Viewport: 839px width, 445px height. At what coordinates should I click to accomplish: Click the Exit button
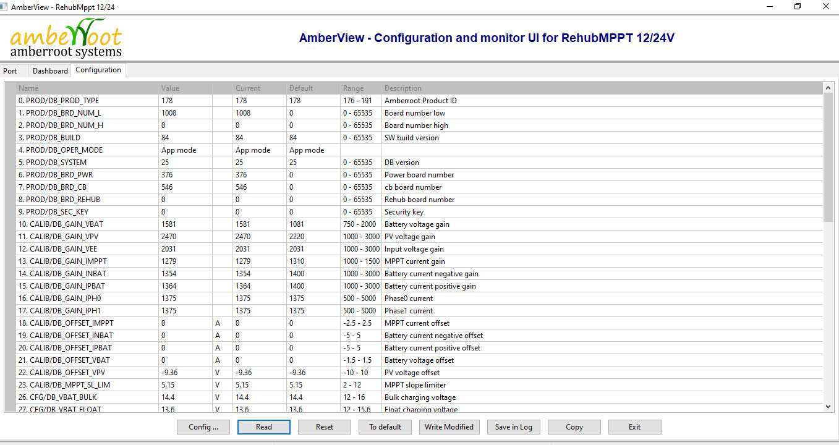[x=635, y=427]
